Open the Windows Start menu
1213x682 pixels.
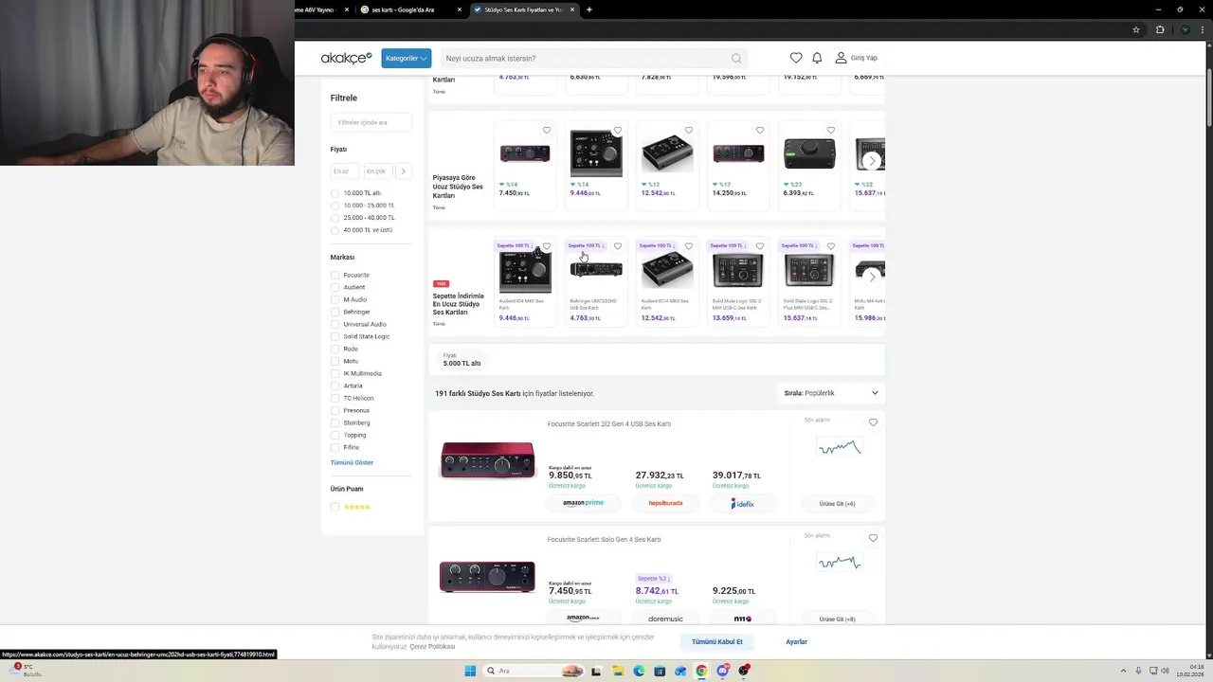point(470,671)
